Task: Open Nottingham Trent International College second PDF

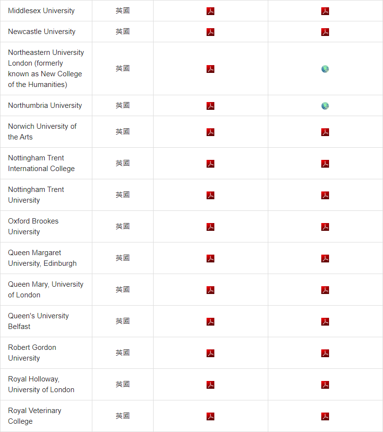Action: point(325,164)
